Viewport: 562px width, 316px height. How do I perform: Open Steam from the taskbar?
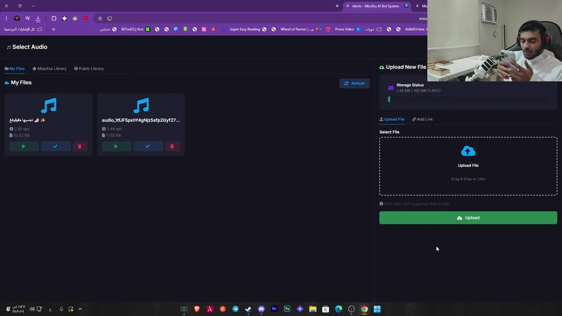[249, 309]
